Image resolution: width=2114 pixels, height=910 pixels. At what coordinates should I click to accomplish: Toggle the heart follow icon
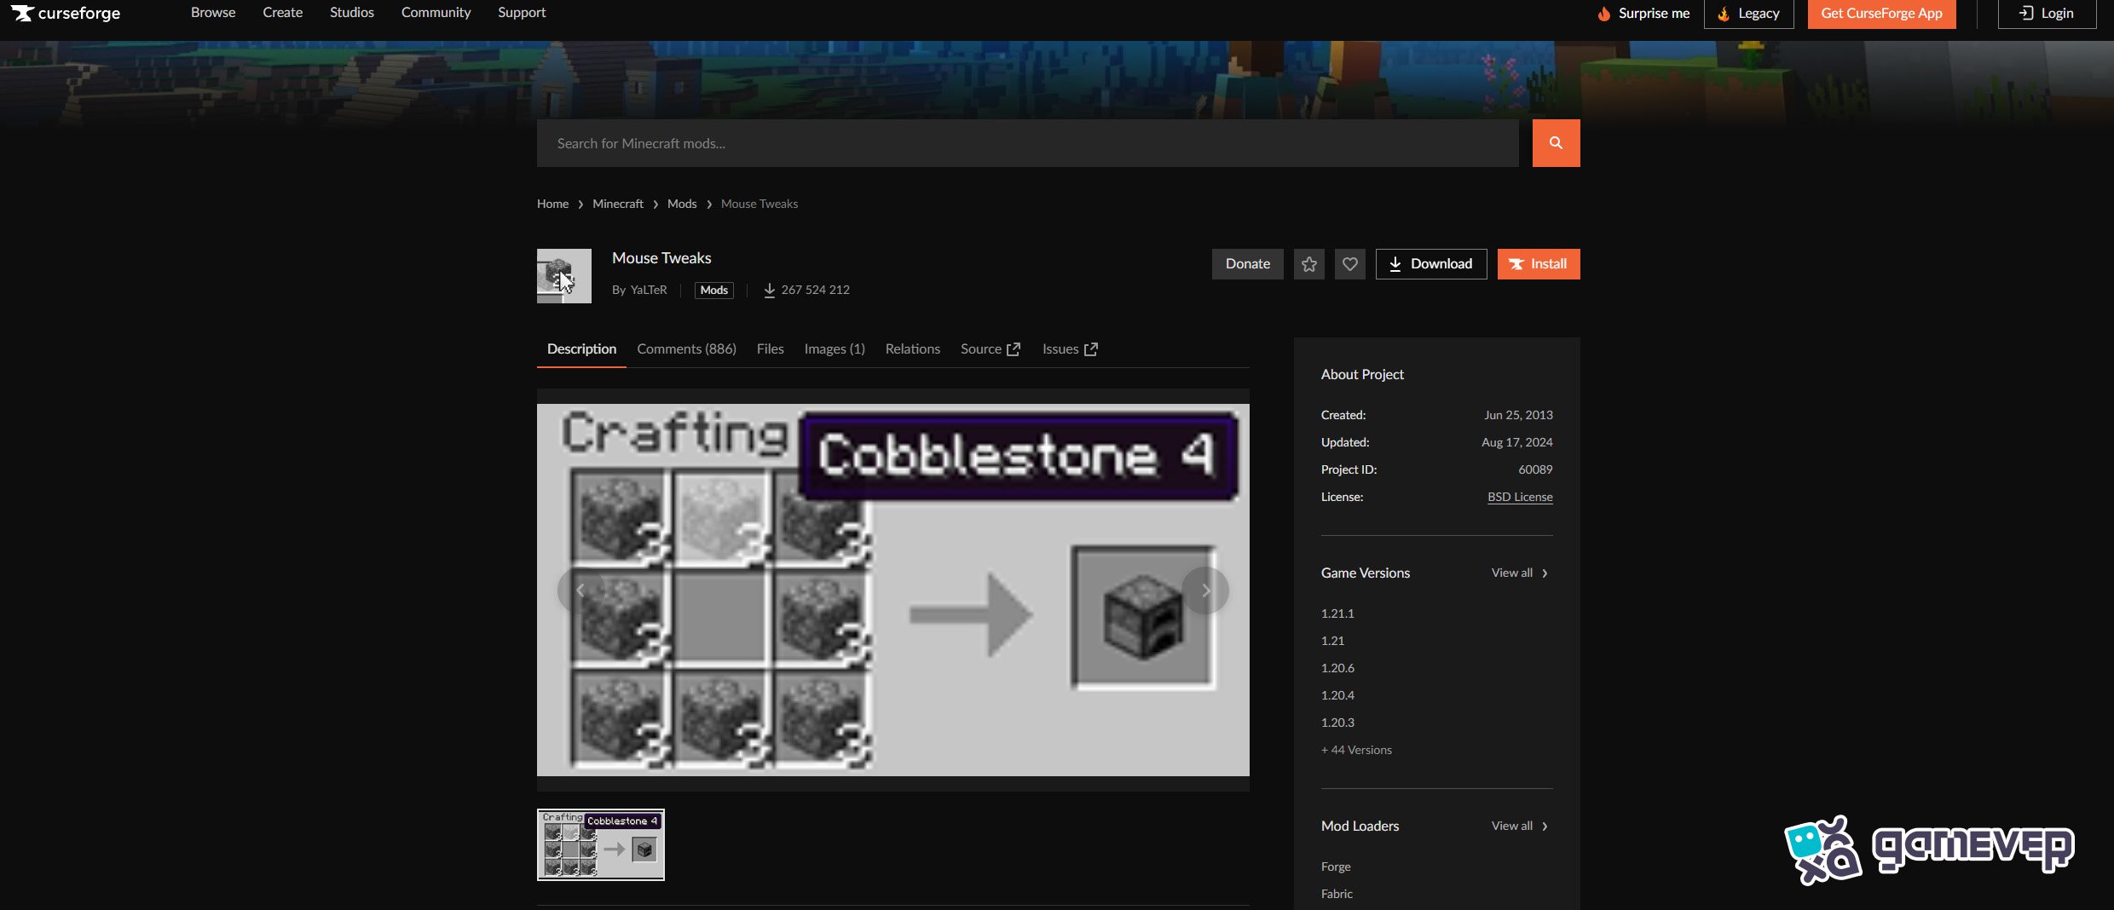(1350, 264)
